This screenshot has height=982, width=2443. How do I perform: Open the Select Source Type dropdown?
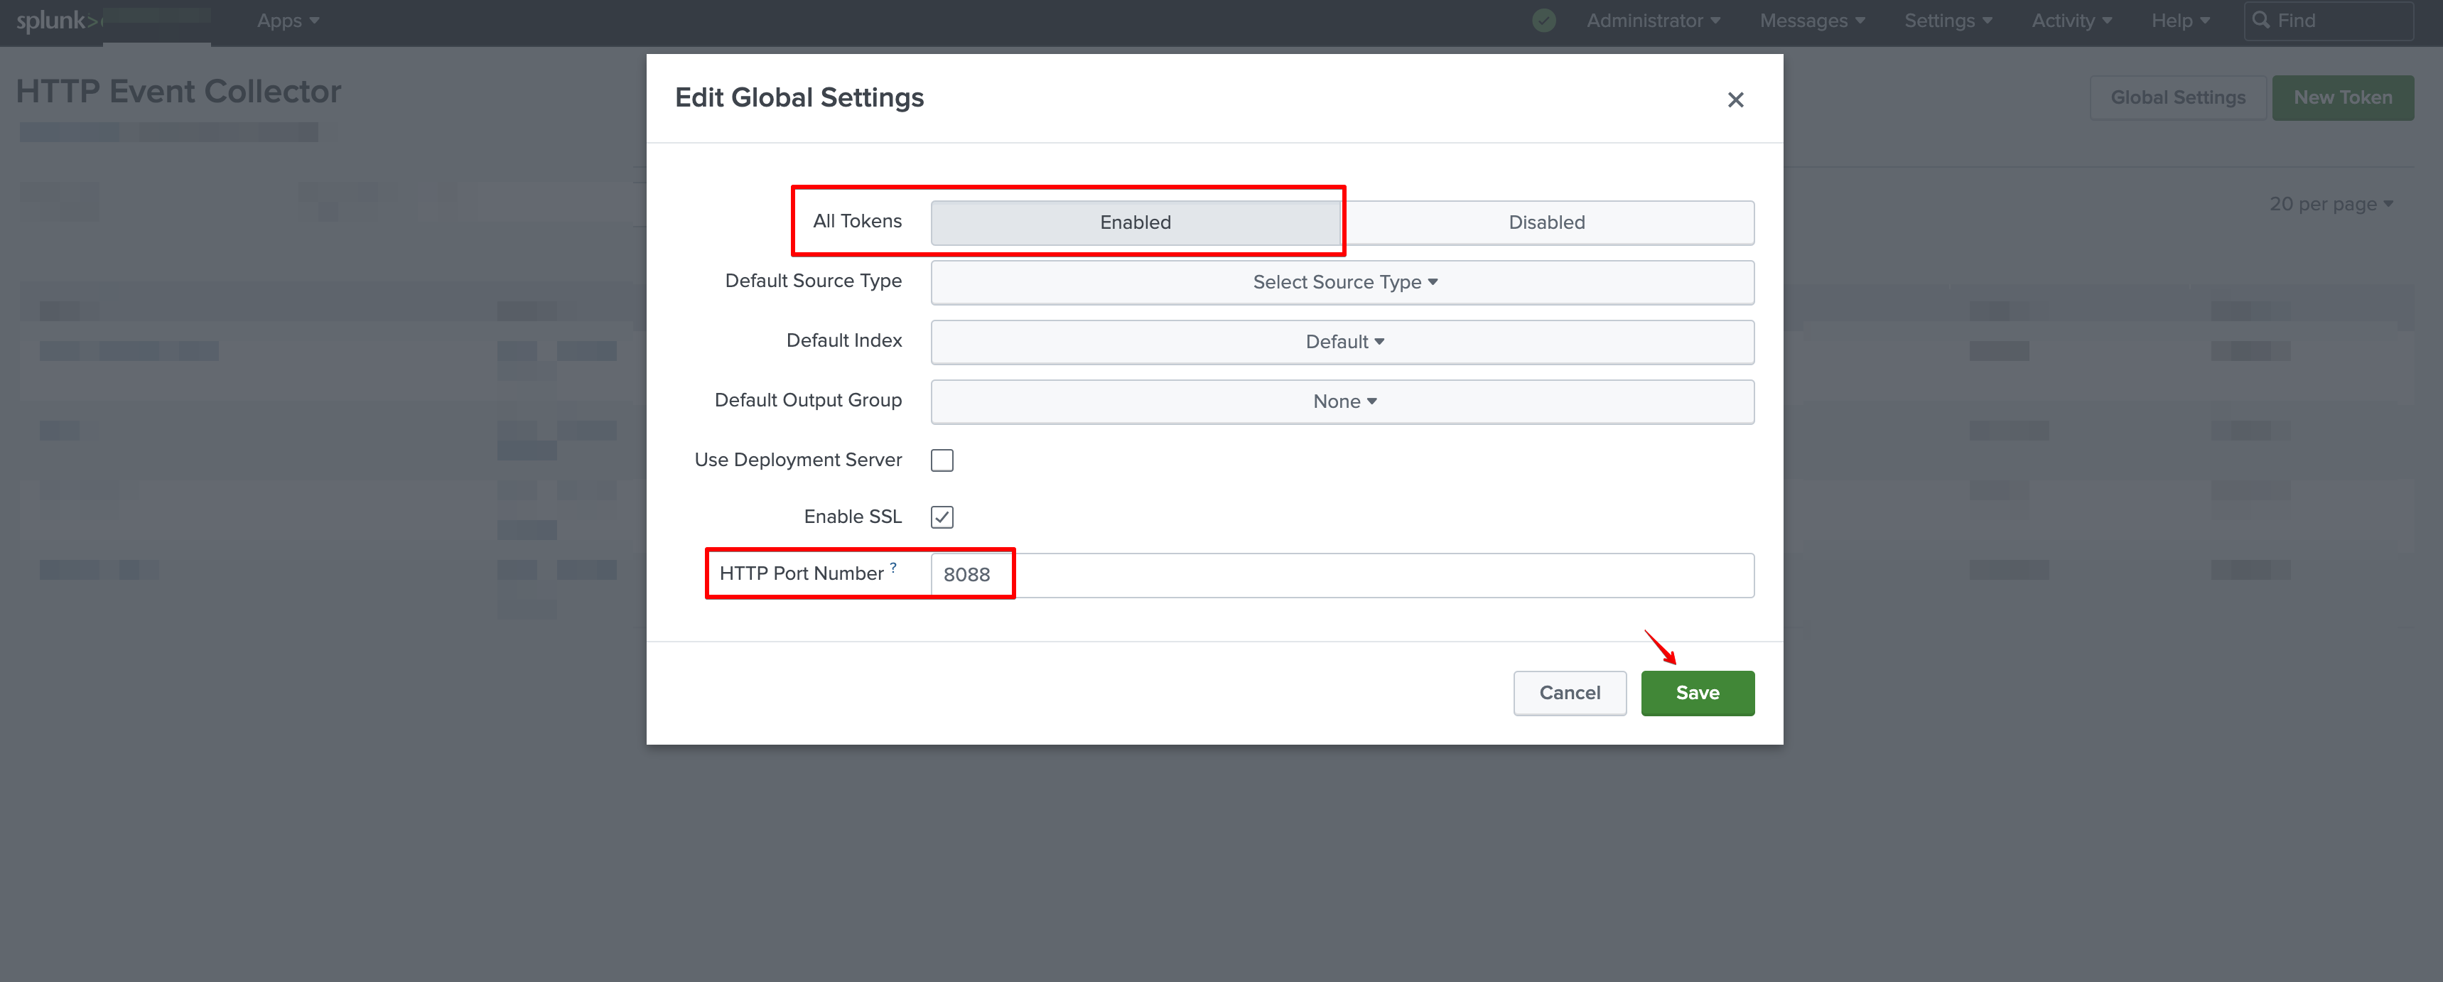click(1342, 282)
